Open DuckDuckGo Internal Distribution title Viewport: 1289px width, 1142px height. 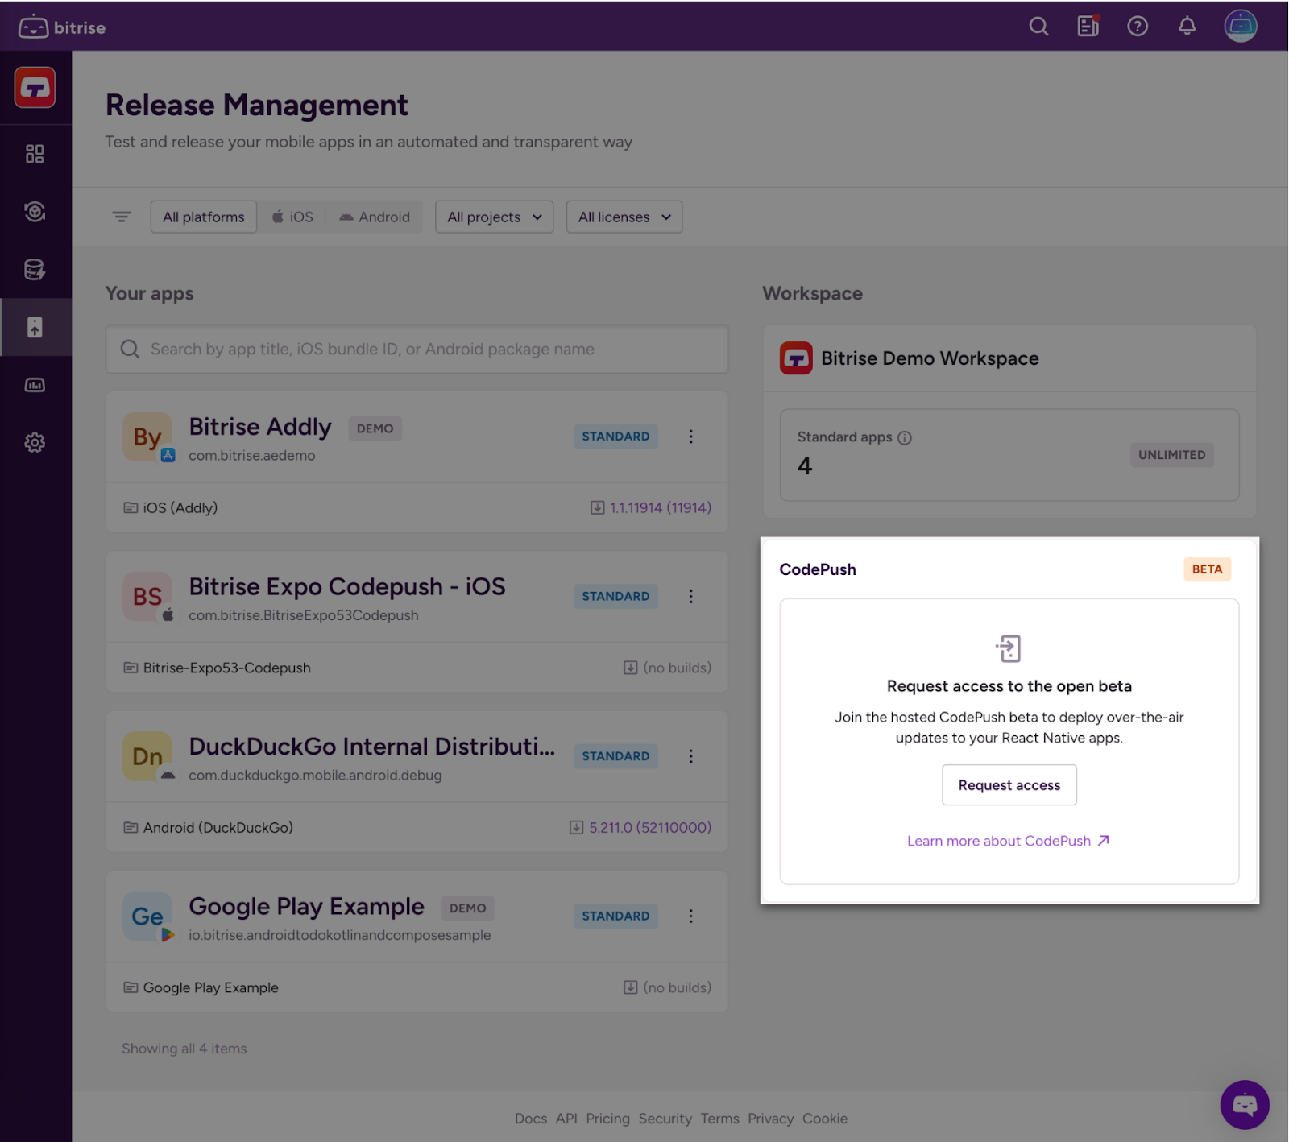[372, 747]
